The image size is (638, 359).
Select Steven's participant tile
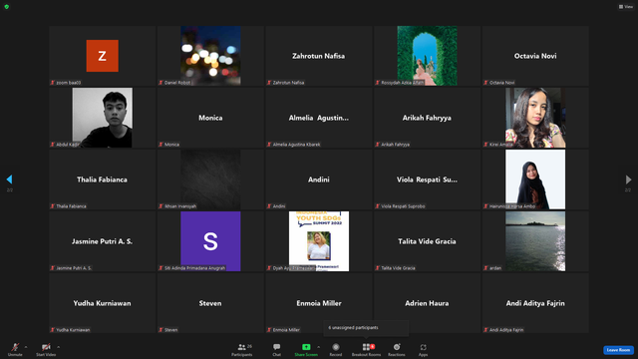[x=210, y=303]
